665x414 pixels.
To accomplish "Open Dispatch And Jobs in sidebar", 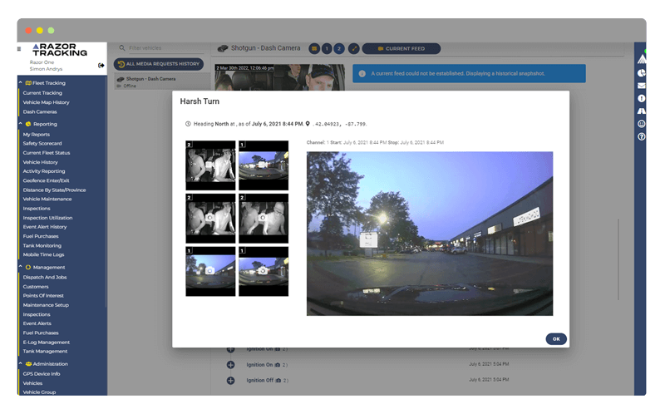I will tap(45, 278).
